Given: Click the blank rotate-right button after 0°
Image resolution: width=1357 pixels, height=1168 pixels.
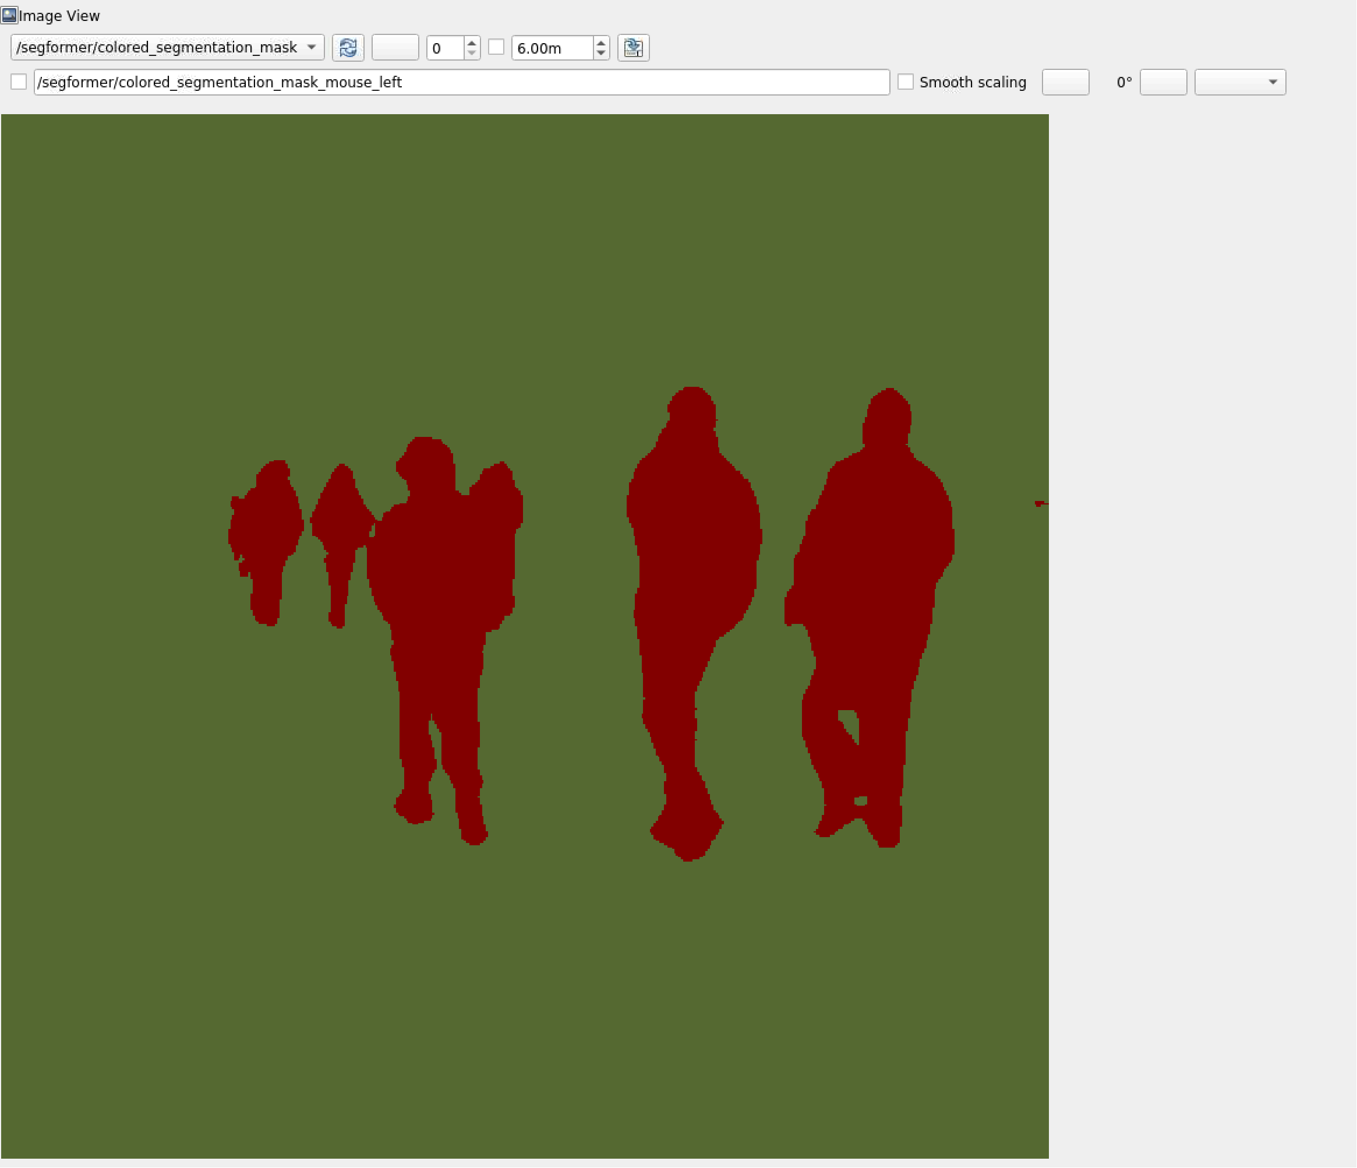Looking at the screenshot, I should [1162, 82].
